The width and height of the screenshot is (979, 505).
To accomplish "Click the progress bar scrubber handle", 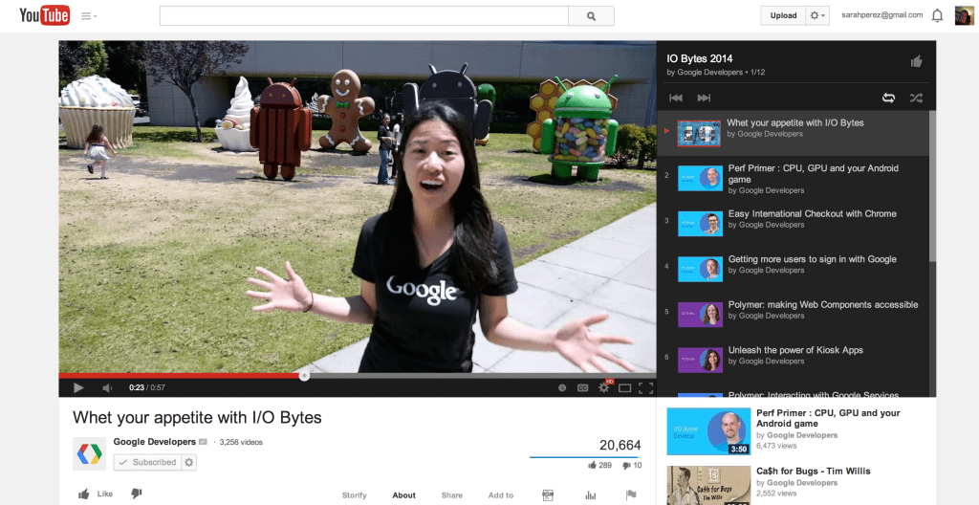I will tap(304, 376).
